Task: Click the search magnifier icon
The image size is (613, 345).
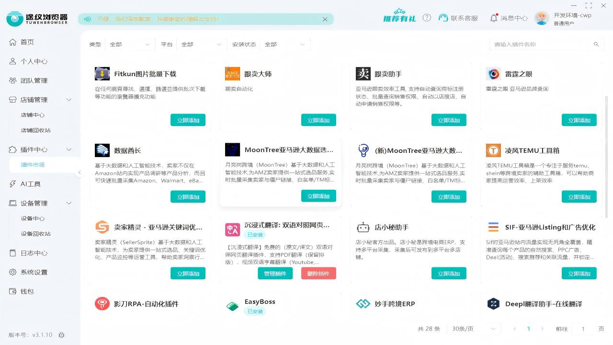Action: click(x=596, y=44)
